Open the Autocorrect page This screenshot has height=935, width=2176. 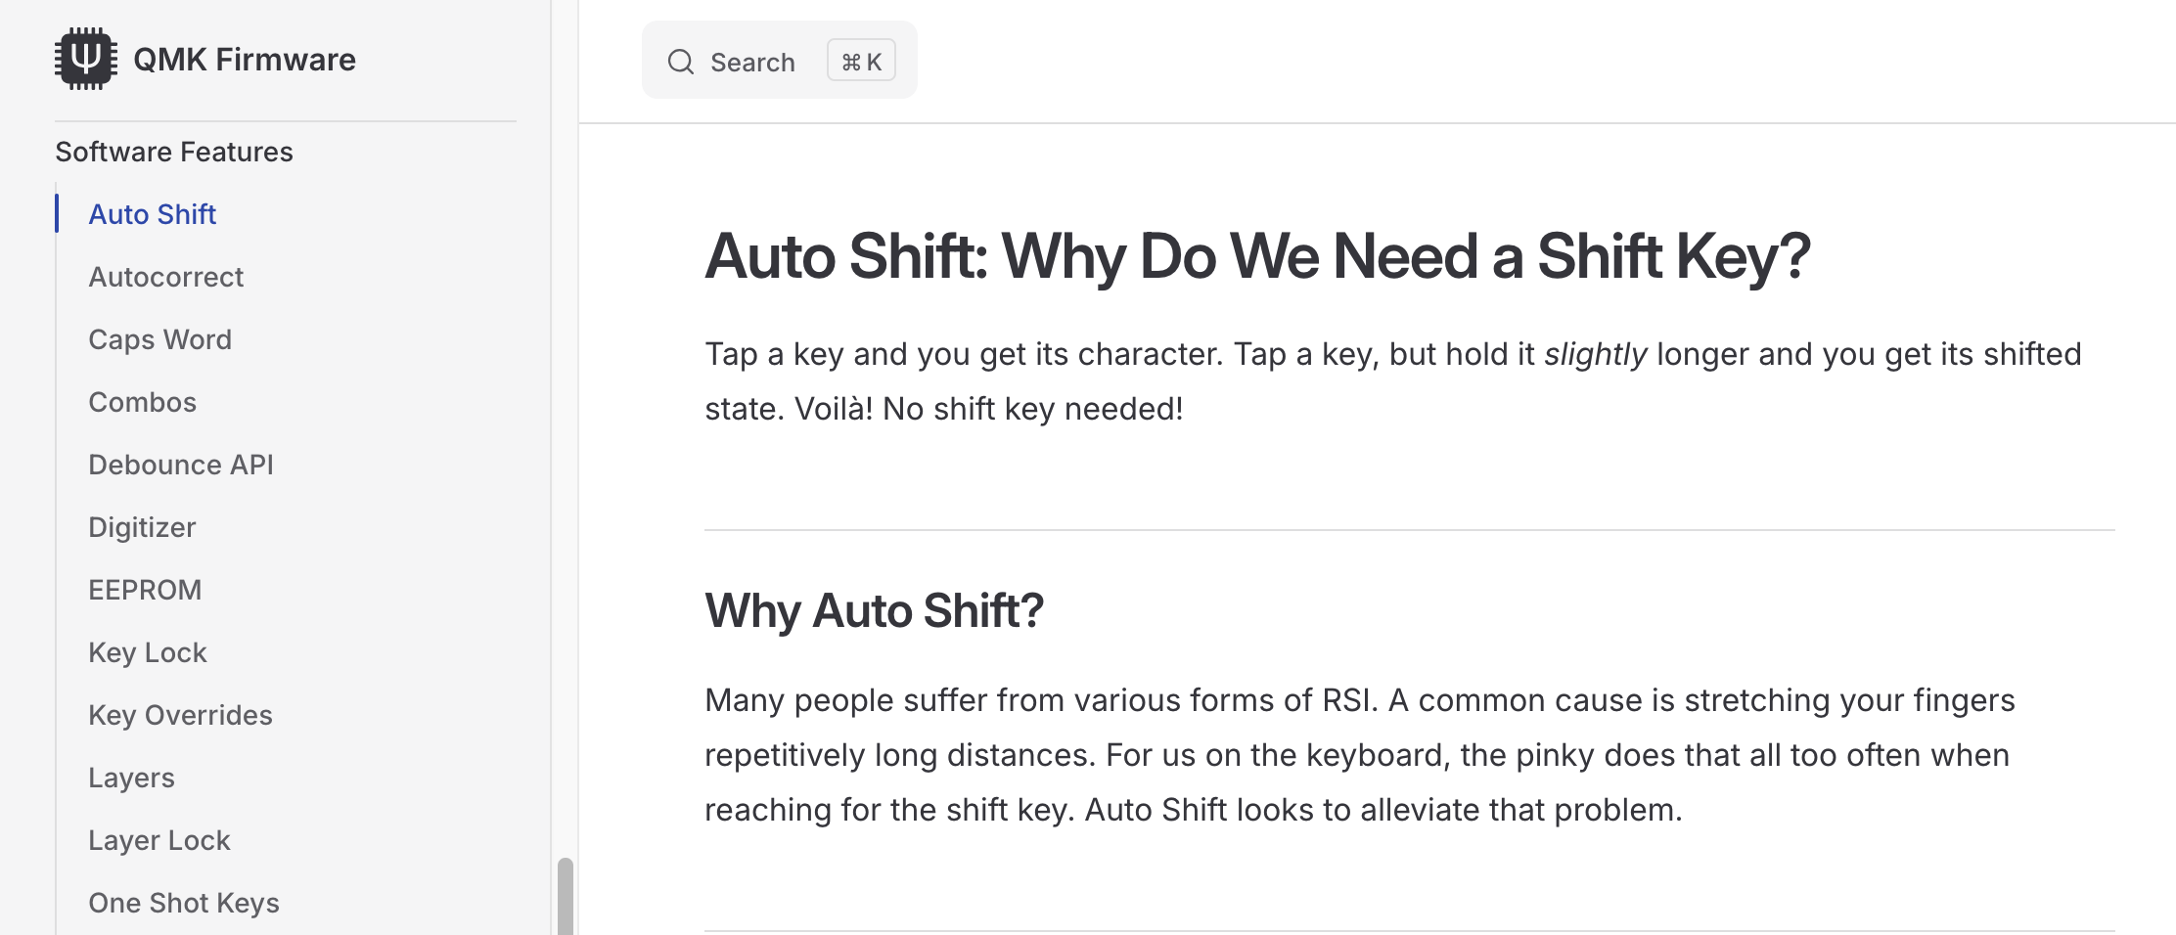point(165,277)
